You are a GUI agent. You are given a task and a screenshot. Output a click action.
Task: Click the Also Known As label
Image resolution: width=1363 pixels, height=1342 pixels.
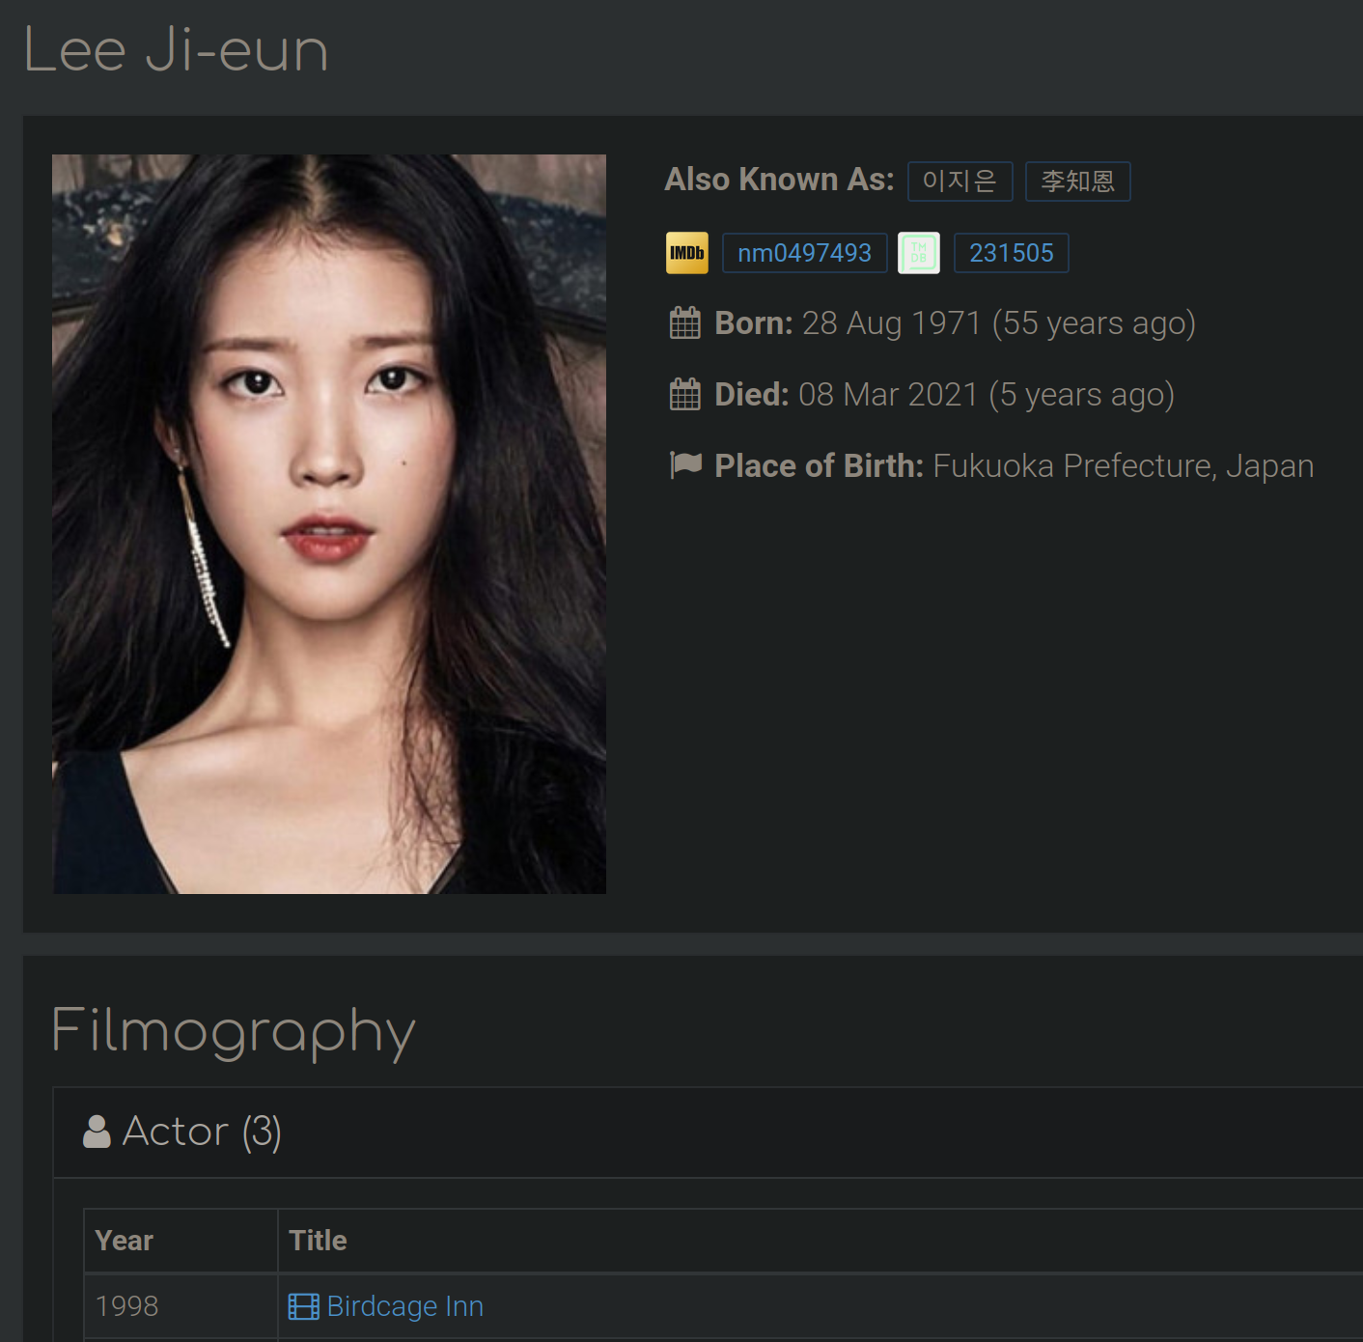pyautogui.click(x=779, y=180)
